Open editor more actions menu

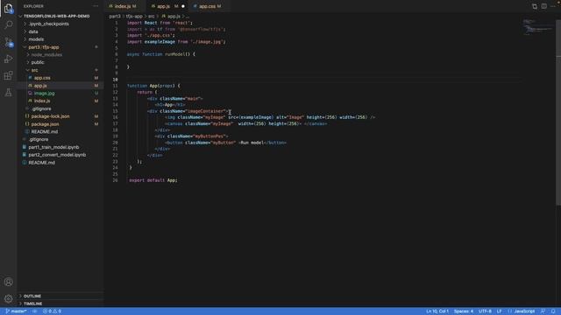click(553, 6)
